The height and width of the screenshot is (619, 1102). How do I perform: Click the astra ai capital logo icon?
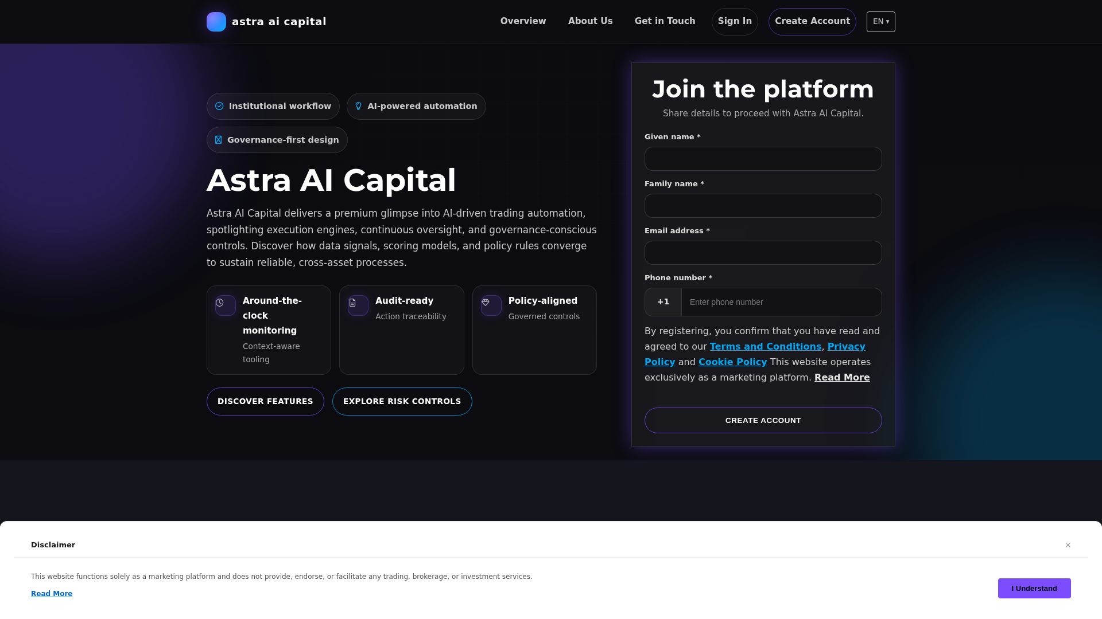tap(216, 22)
